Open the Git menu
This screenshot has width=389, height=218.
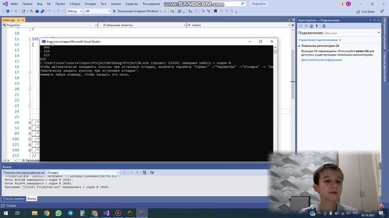(49, 4)
